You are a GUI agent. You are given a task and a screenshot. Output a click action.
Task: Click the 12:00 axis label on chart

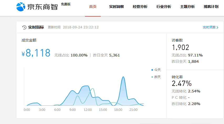(x=88, y=110)
